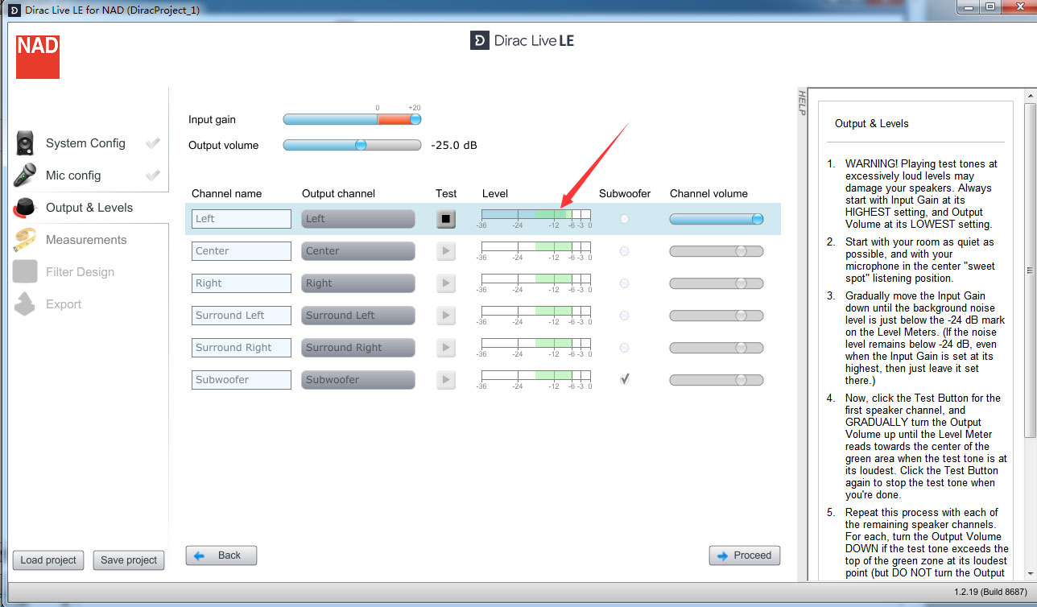Click the Mic config microphone icon

click(x=25, y=175)
